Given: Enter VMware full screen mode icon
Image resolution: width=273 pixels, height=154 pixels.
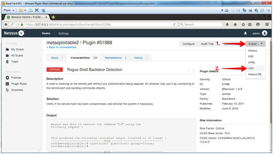Looking at the screenshot, I should (37, 10).
